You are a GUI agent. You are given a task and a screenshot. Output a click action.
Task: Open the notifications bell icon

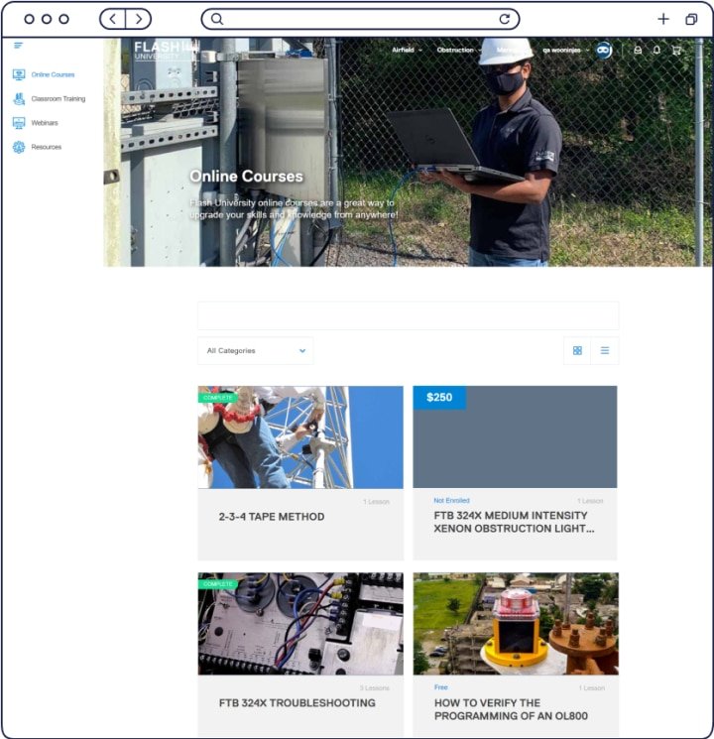[656, 50]
